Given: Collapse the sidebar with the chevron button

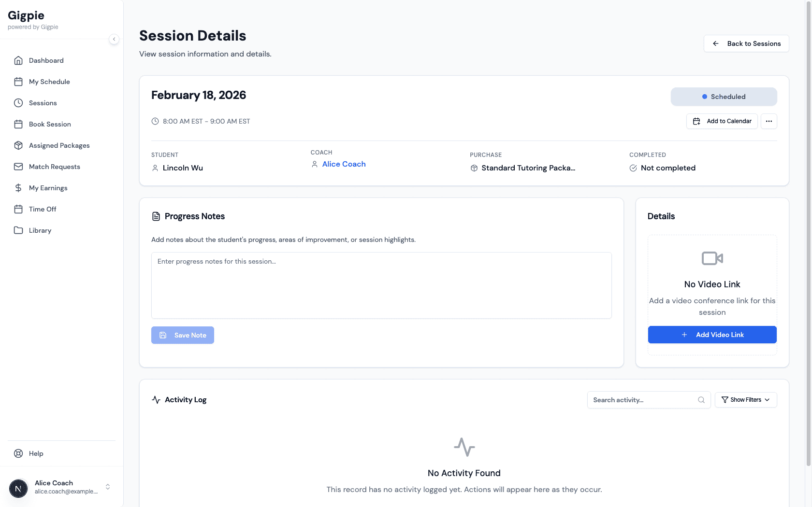Looking at the screenshot, I should coord(114,39).
